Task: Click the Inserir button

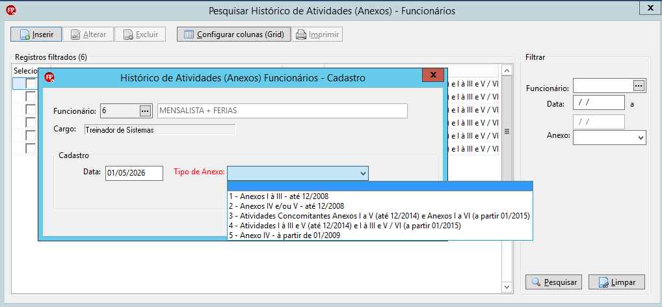Action: coord(36,34)
